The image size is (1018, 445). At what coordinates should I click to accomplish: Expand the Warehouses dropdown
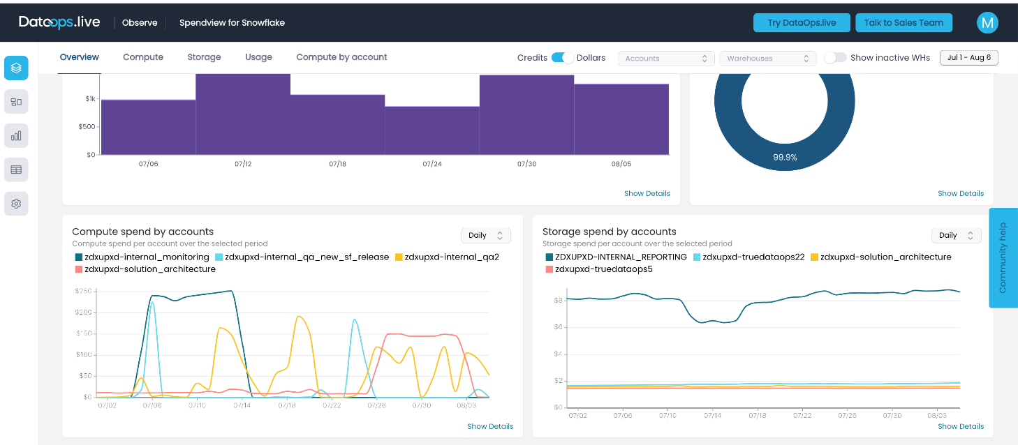coord(768,59)
